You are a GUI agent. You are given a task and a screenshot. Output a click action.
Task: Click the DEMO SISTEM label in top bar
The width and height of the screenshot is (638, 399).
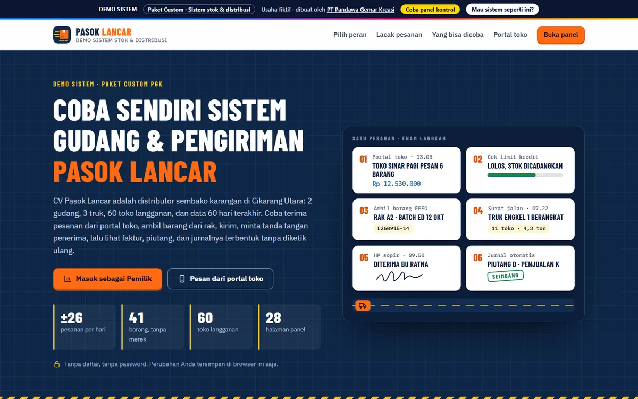pyautogui.click(x=118, y=10)
